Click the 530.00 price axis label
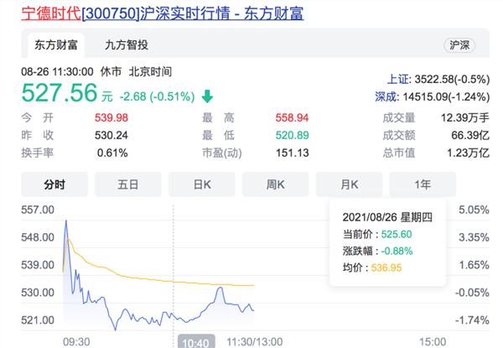The width and height of the screenshot is (503, 348). (x=38, y=293)
